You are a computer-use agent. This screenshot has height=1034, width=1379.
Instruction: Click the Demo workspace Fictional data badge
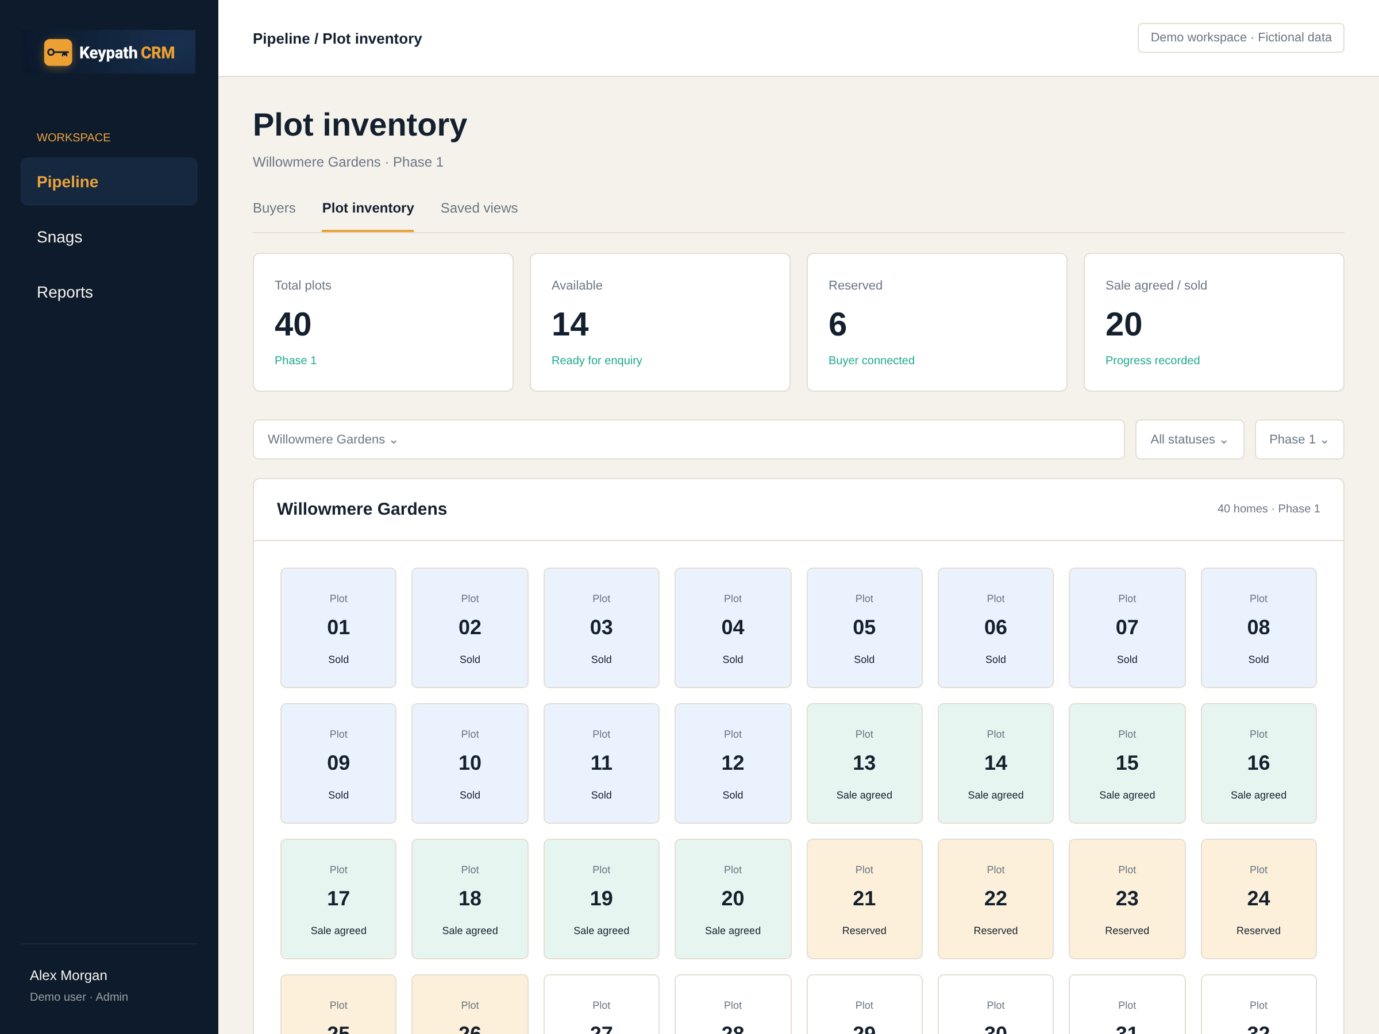[x=1241, y=37]
